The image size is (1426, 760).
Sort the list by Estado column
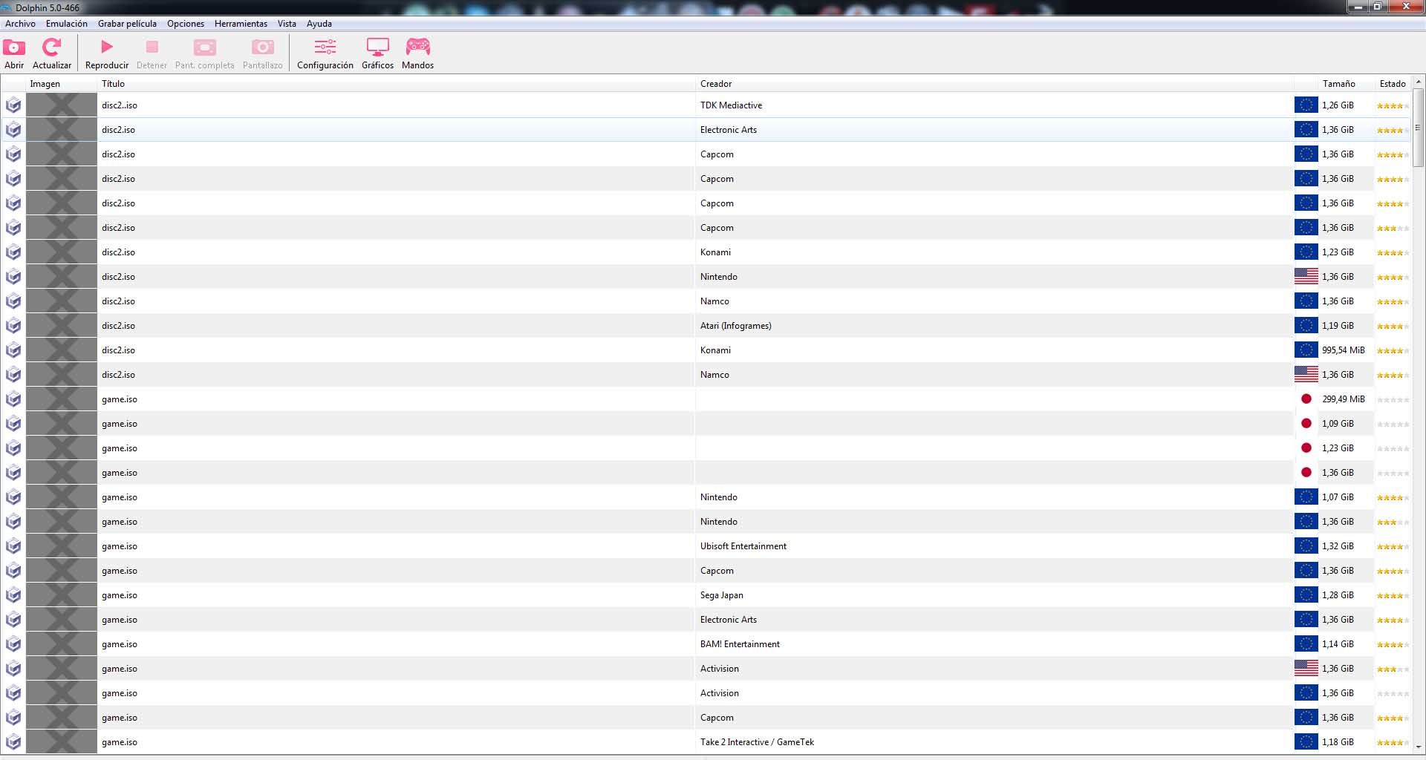(x=1393, y=84)
